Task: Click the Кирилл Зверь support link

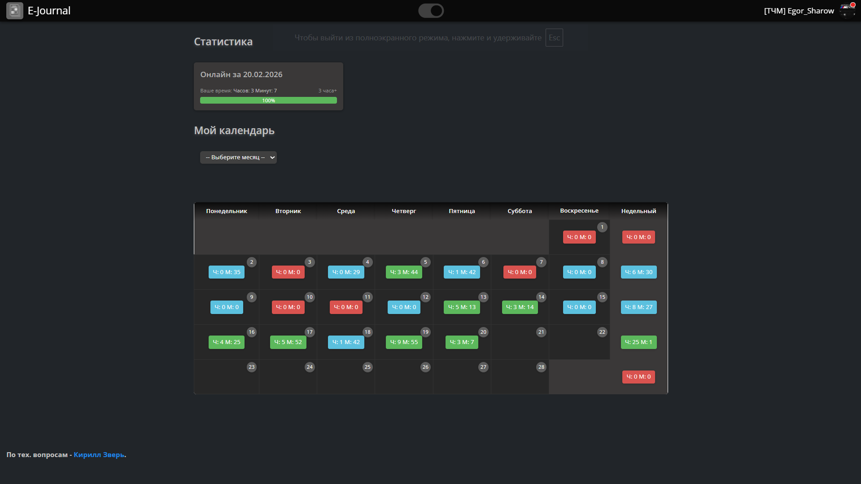Action: pos(99,455)
